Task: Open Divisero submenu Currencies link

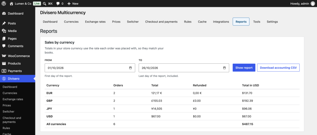Action: (10, 93)
